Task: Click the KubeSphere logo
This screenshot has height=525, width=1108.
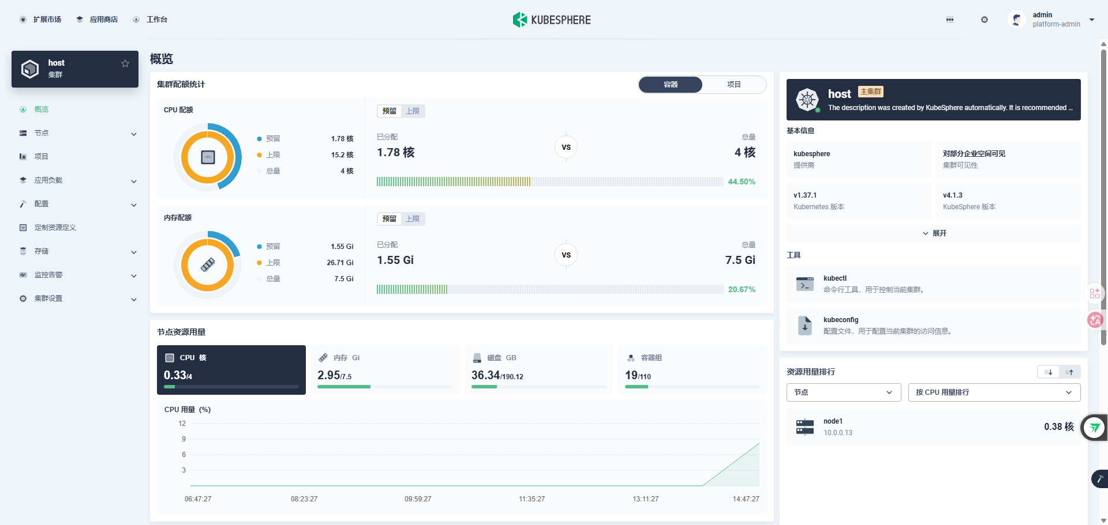Action: (552, 20)
